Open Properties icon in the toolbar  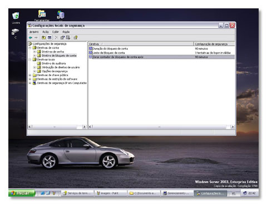click(62, 38)
